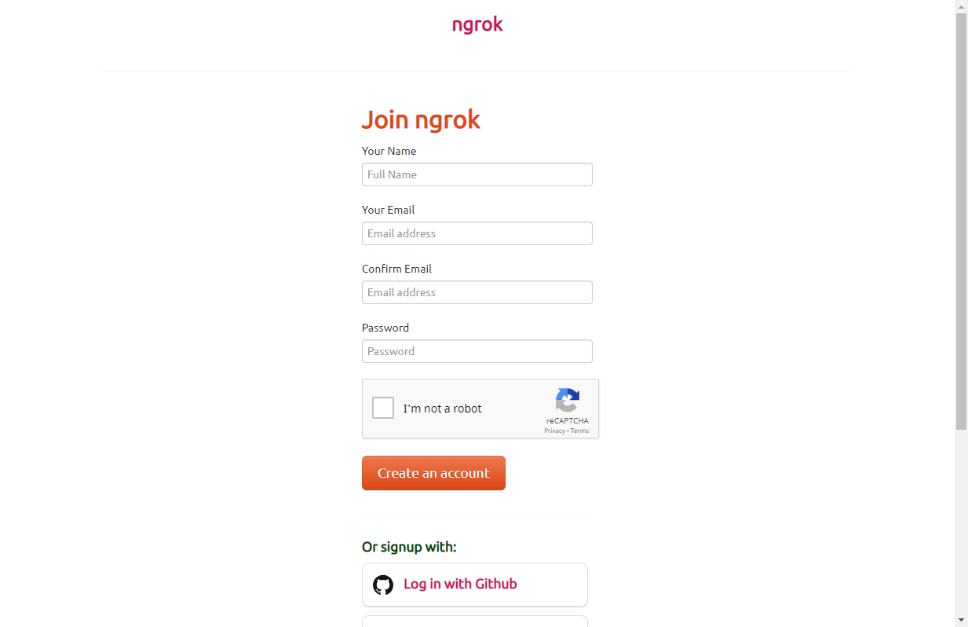This screenshot has height=627, width=968.
Task: Click the Your Email label
Action: (x=388, y=210)
